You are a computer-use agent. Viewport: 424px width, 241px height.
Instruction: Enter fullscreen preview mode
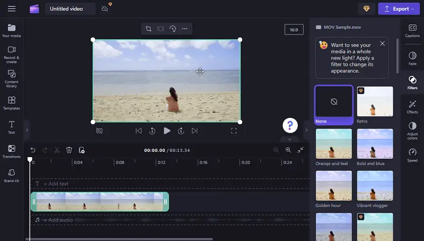[234, 131]
